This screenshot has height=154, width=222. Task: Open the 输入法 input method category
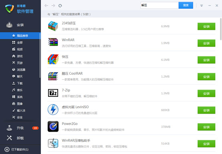[x=18, y=110]
